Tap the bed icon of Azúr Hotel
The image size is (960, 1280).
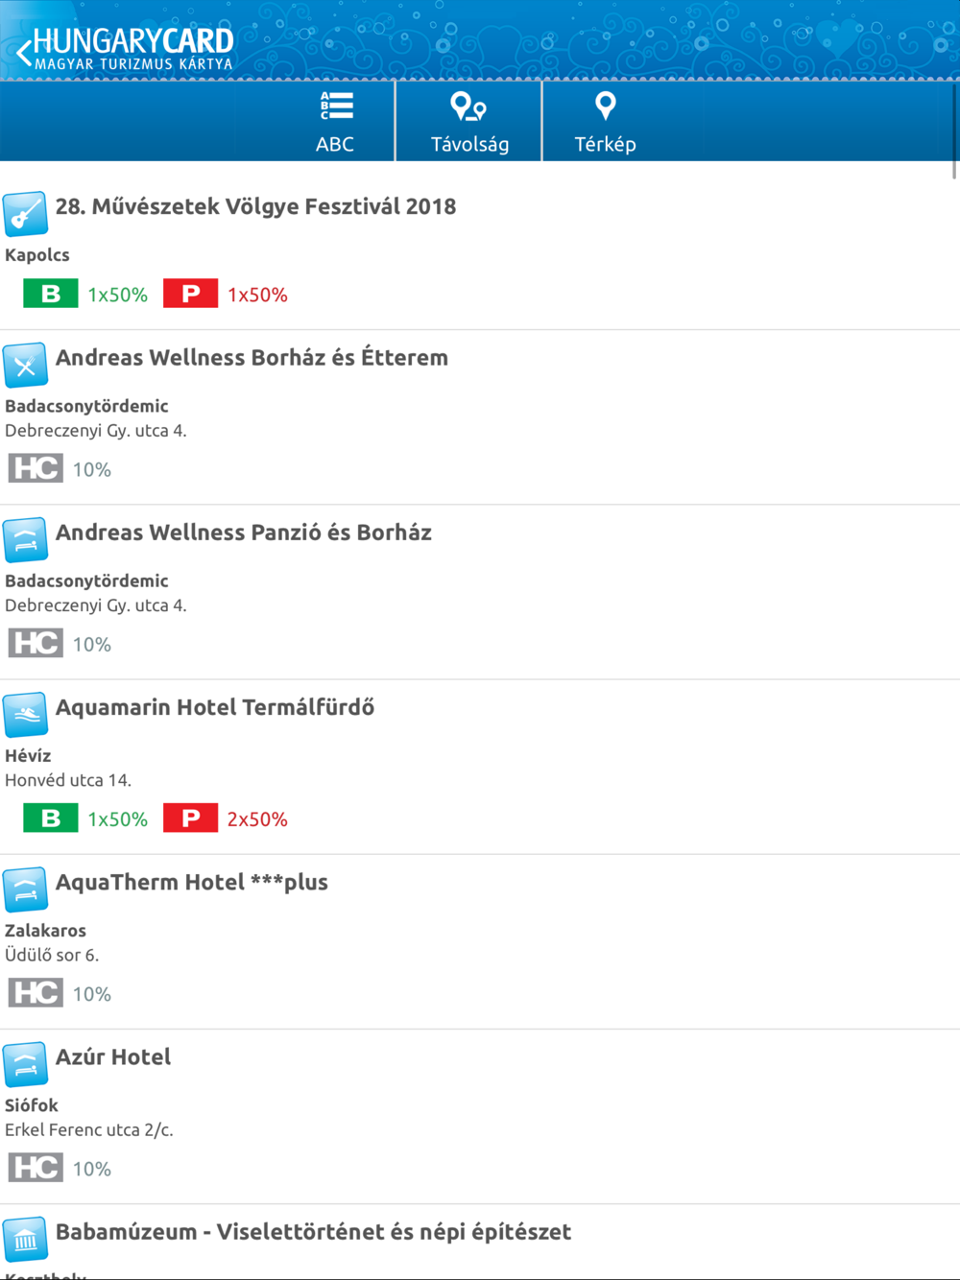coord(25,1063)
